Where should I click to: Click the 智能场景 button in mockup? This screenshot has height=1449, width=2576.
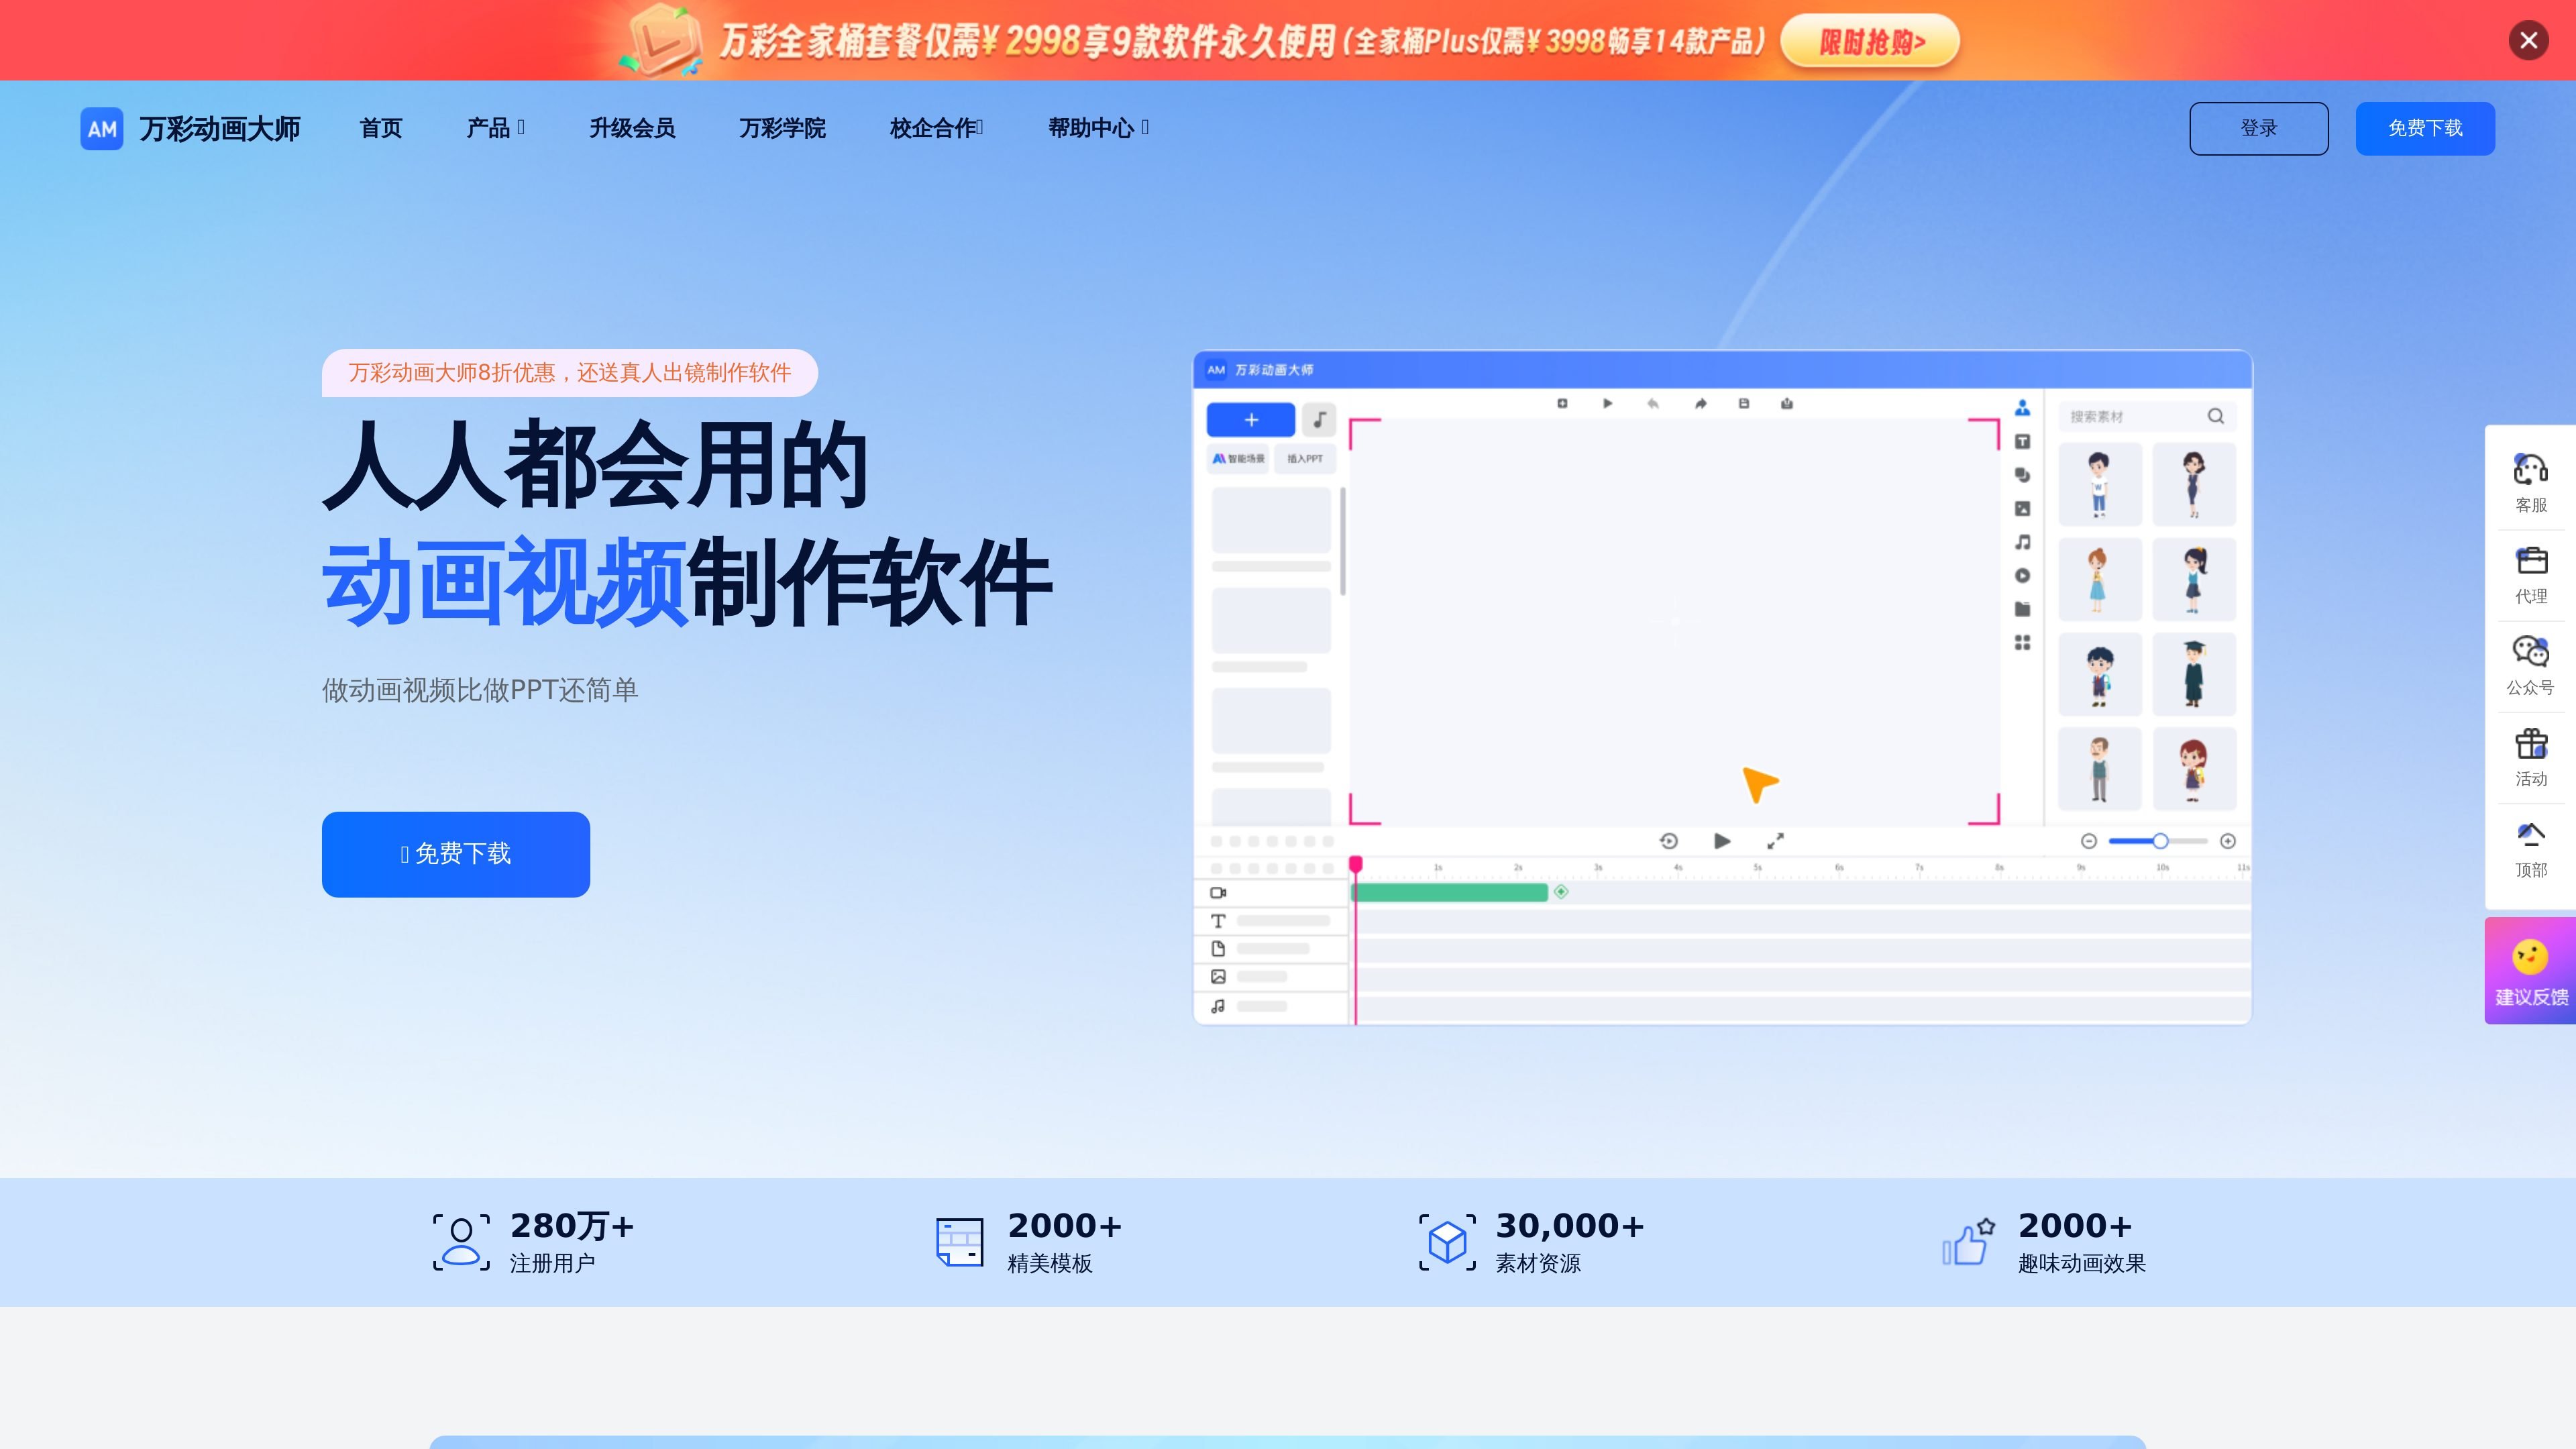click(x=1239, y=459)
